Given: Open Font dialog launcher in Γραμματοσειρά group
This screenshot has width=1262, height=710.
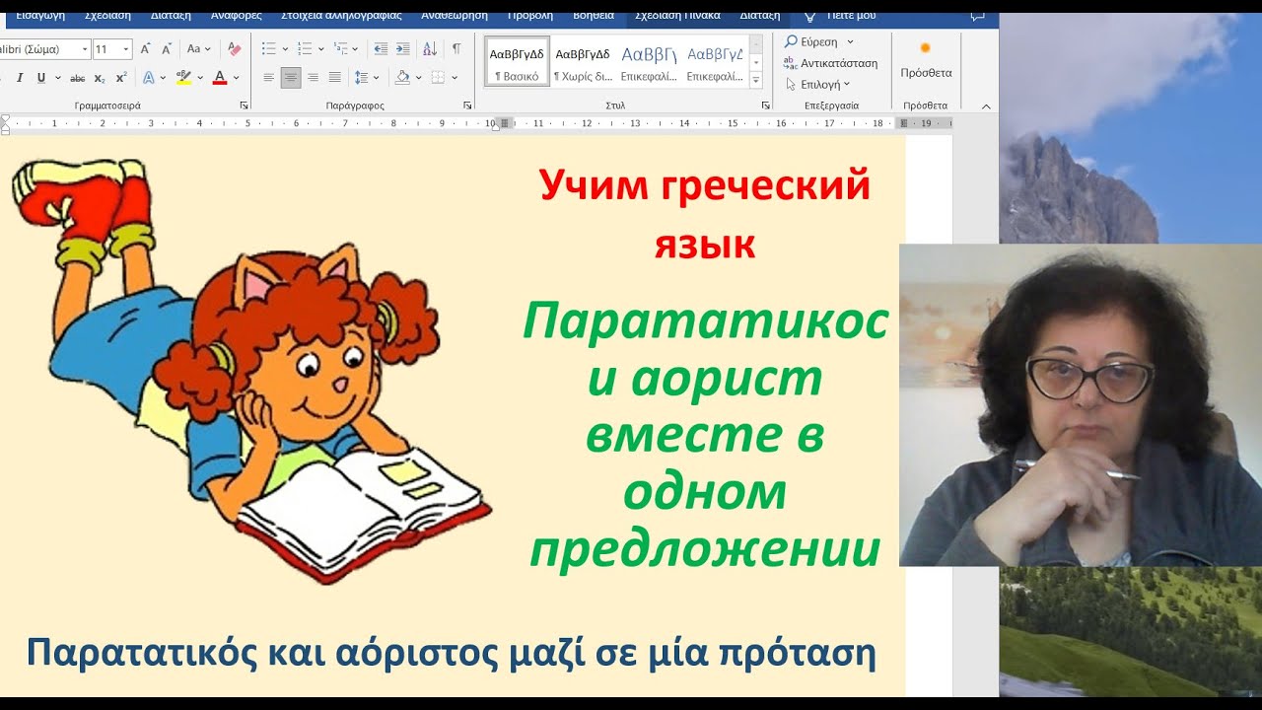Looking at the screenshot, I should [244, 105].
